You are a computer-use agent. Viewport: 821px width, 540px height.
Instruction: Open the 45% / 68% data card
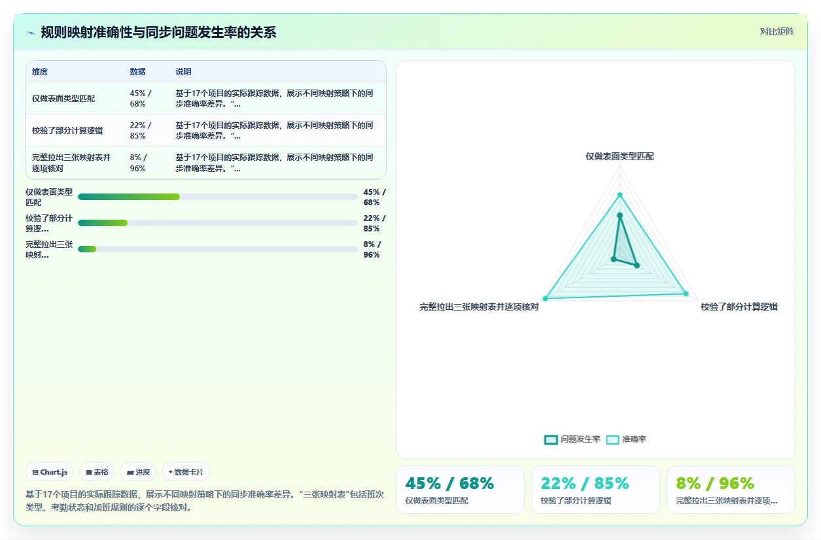(x=460, y=490)
